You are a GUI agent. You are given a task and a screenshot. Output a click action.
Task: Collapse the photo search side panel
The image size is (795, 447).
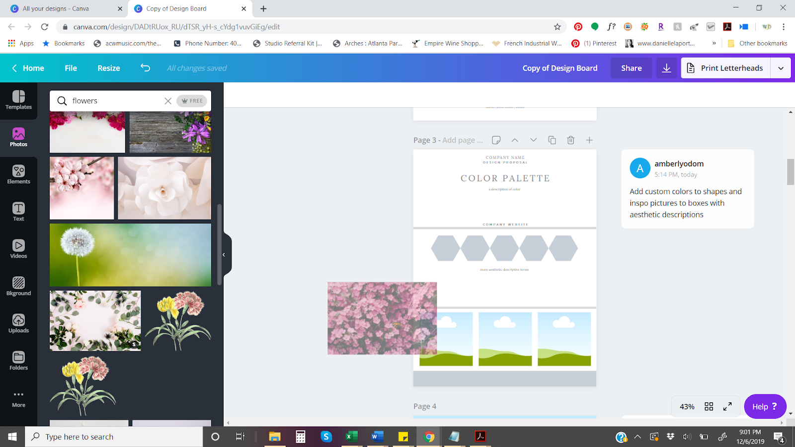tap(224, 254)
